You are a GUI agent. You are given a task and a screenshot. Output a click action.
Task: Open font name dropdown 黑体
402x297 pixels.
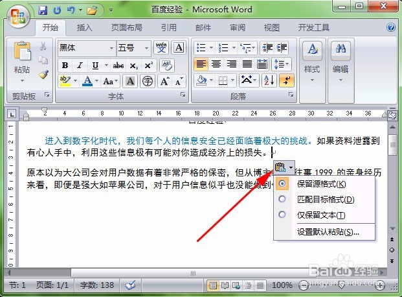click(x=111, y=48)
